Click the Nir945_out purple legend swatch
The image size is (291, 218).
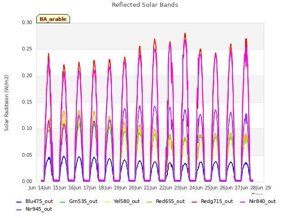pos(19,210)
